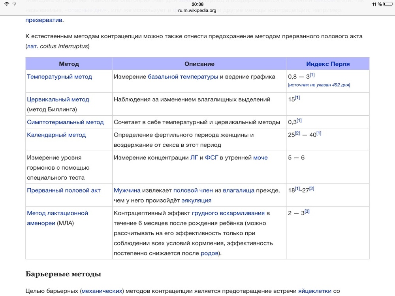The width and height of the screenshot is (395, 296).
Task: Open the 'презерватив' link
Action: [44, 20]
